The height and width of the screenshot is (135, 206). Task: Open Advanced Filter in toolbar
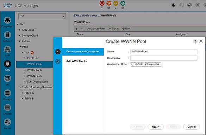point(96,28)
